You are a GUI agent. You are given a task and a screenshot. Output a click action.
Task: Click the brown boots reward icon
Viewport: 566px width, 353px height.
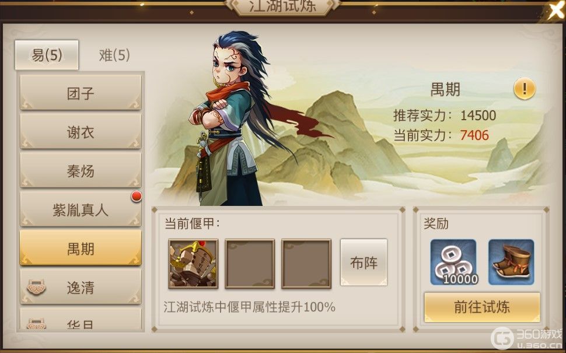[x=511, y=263]
